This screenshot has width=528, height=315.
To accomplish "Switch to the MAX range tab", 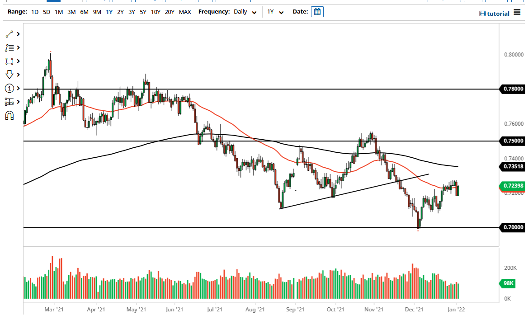I will 185,12.
